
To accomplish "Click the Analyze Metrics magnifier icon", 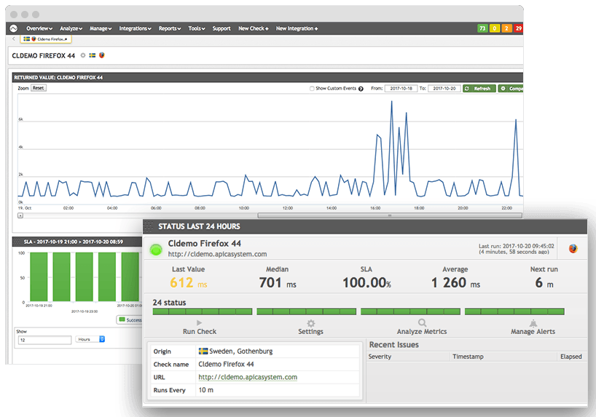I will pyautogui.click(x=422, y=322).
